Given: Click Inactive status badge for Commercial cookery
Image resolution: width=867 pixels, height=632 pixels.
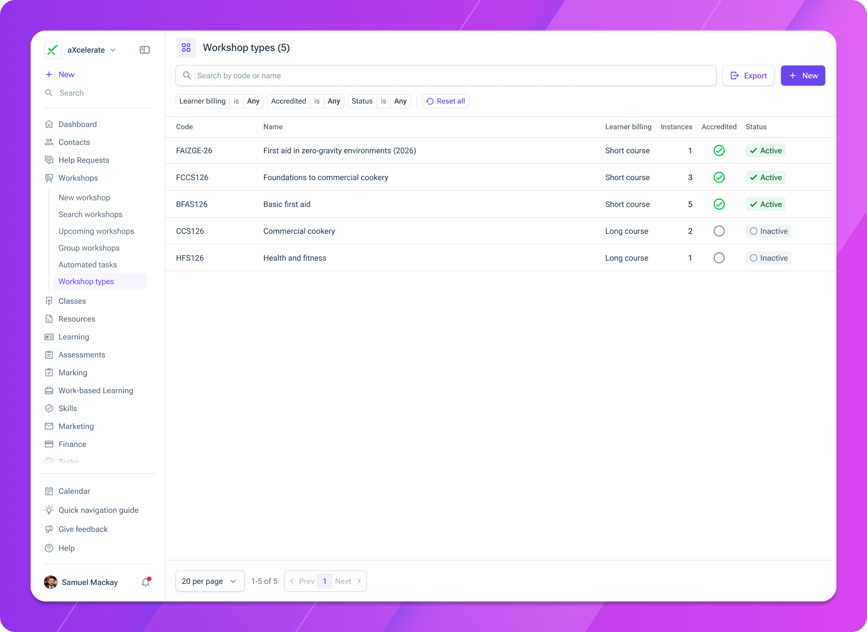Looking at the screenshot, I should (768, 231).
